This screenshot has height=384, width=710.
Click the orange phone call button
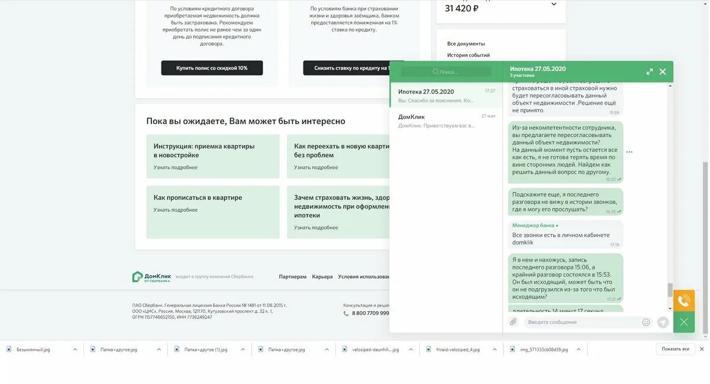[x=684, y=301]
